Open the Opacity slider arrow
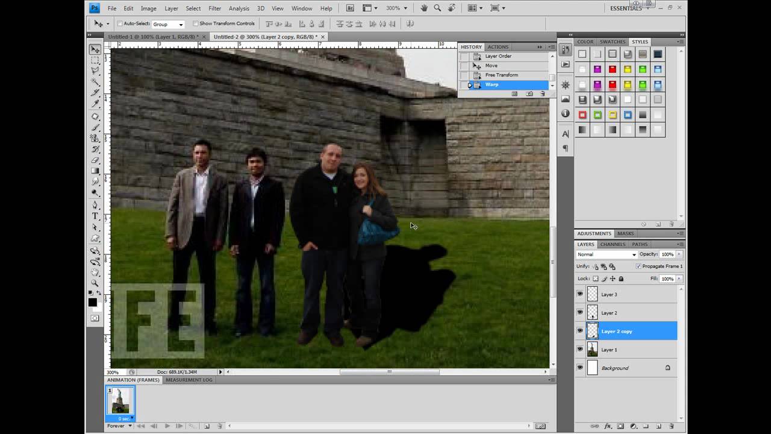The width and height of the screenshot is (771, 434). coord(679,254)
